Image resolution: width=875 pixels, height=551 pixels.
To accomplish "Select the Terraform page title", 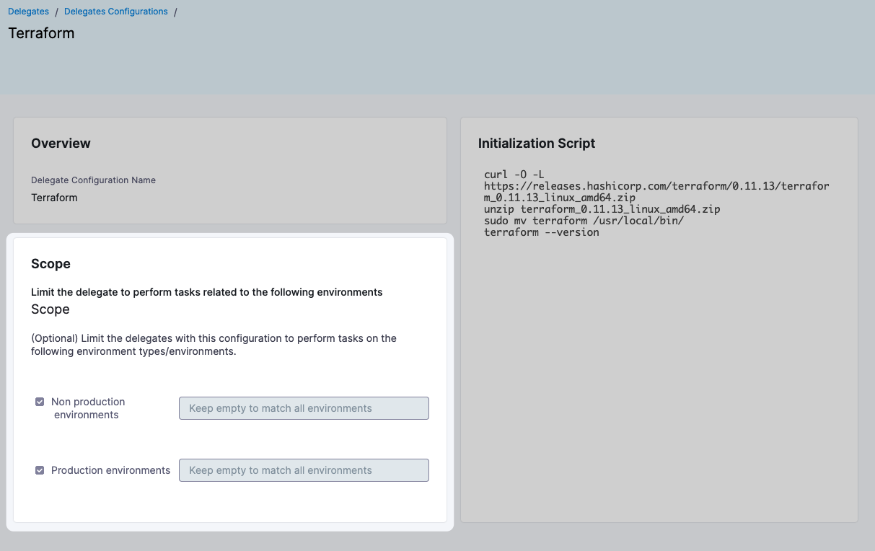I will [x=41, y=33].
